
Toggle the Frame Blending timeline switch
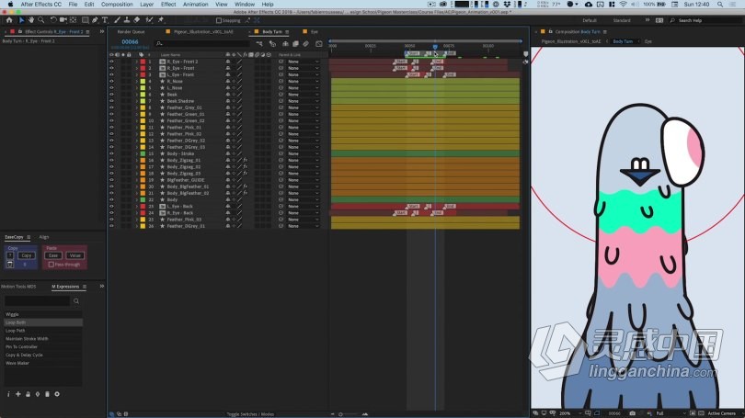pyautogui.click(x=295, y=44)
